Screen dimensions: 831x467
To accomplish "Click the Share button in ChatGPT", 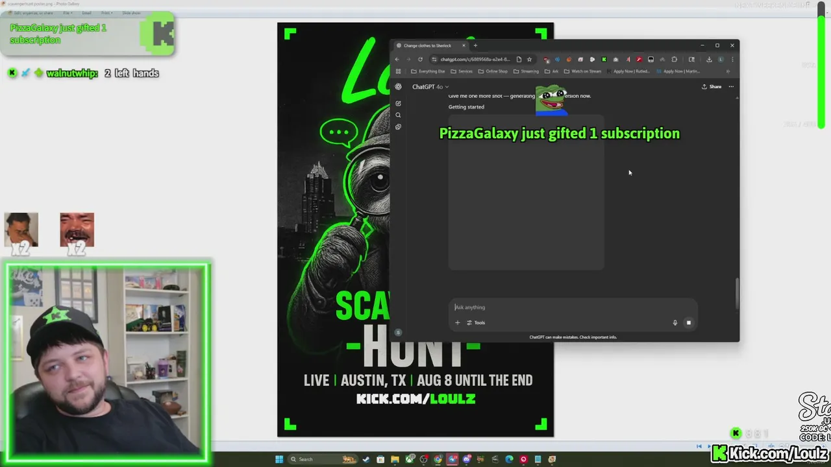I will (x=712, y=86).
